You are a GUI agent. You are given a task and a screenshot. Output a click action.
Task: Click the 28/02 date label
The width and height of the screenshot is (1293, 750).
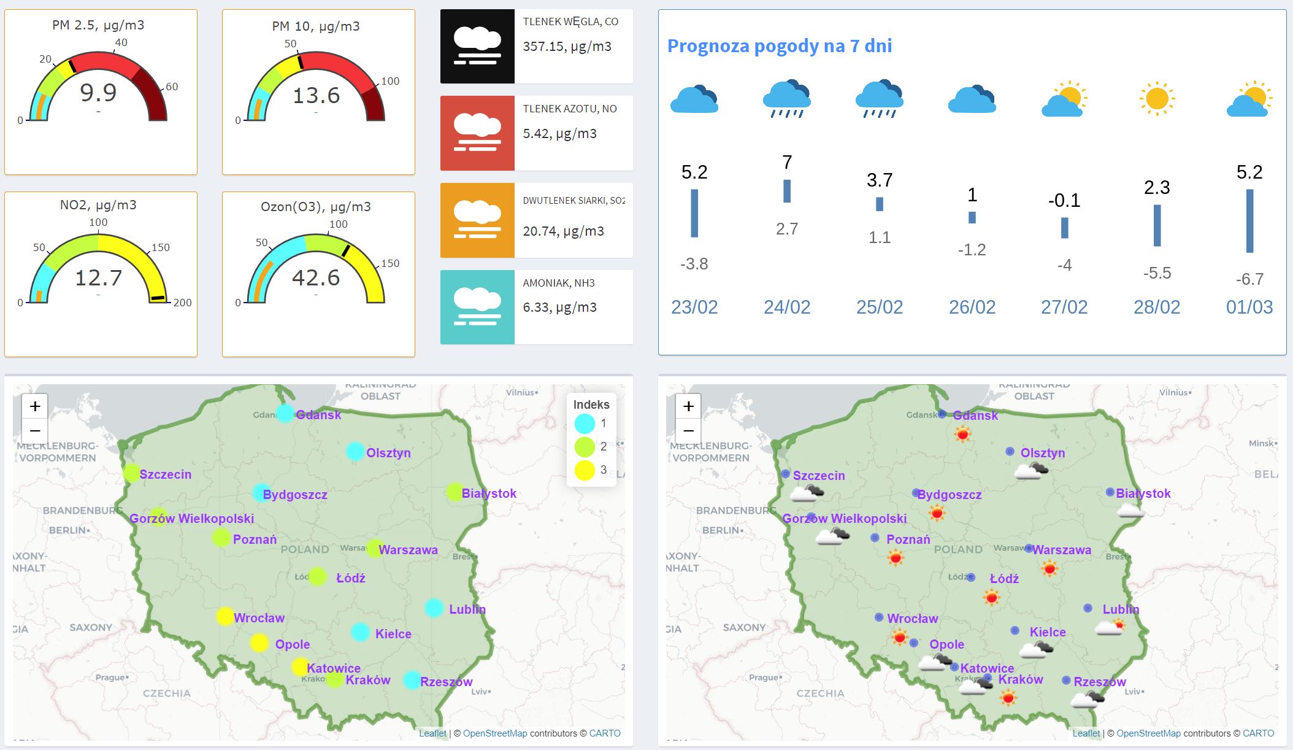(1157, 307)
